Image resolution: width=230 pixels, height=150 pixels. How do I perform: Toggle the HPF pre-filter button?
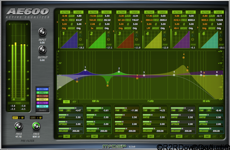(x=15, y=118)
